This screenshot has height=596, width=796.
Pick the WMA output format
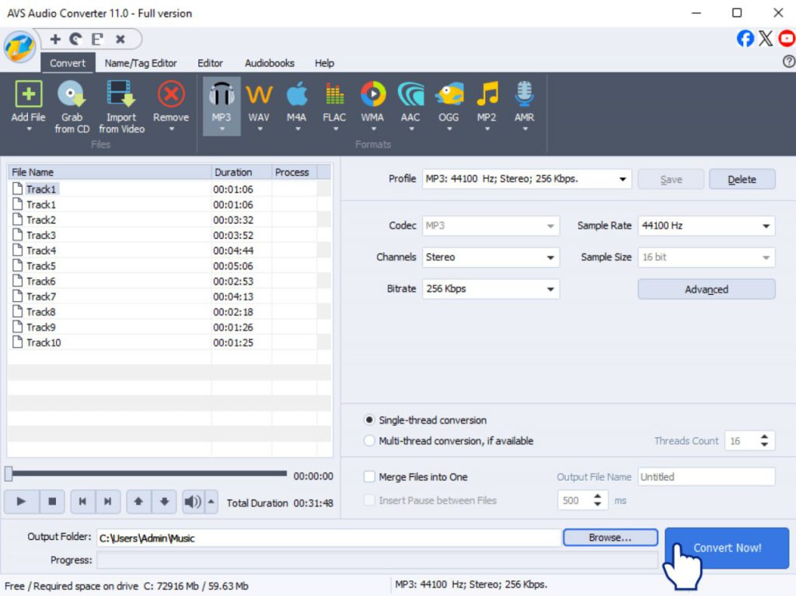(372, 95)
